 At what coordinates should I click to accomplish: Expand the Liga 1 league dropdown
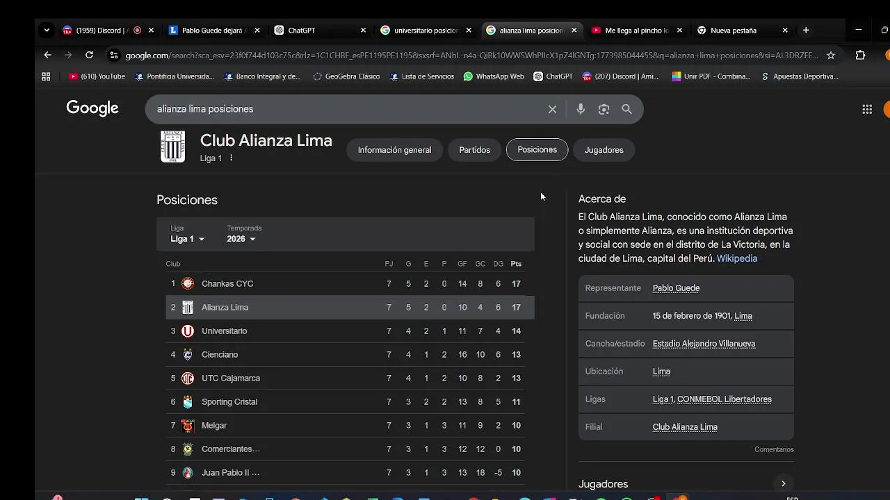coord(188,239)
